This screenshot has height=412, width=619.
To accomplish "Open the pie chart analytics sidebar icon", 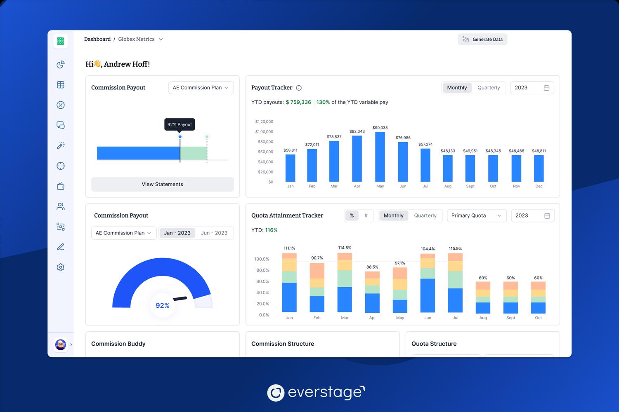I will tap(61, 64).
